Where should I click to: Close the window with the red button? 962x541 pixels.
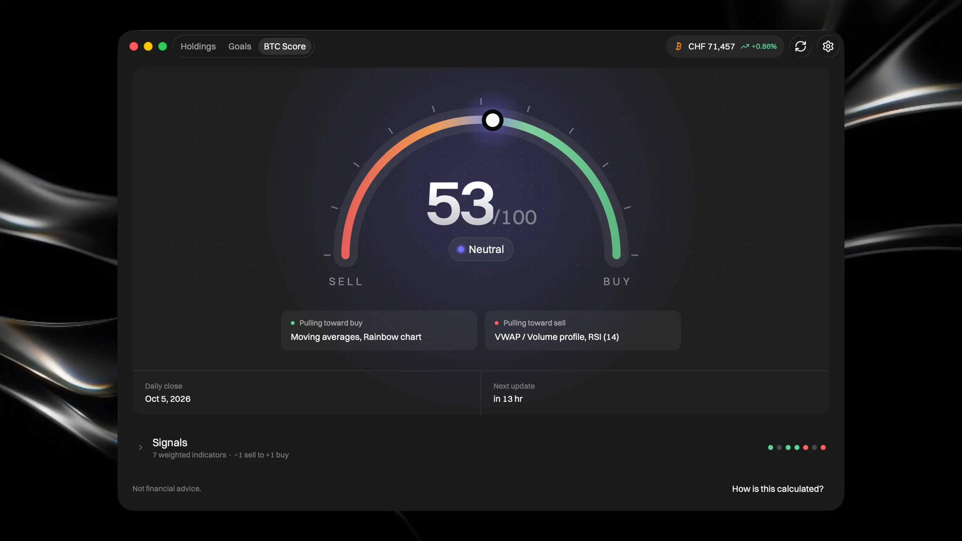(x=134, y=46)
